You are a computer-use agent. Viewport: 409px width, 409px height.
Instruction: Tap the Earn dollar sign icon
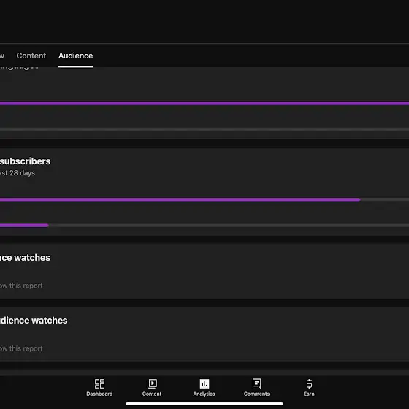[309, 383]
